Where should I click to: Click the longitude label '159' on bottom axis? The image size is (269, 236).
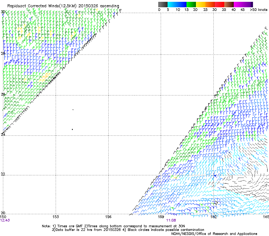pyautogui.click(x=161, y=217)
